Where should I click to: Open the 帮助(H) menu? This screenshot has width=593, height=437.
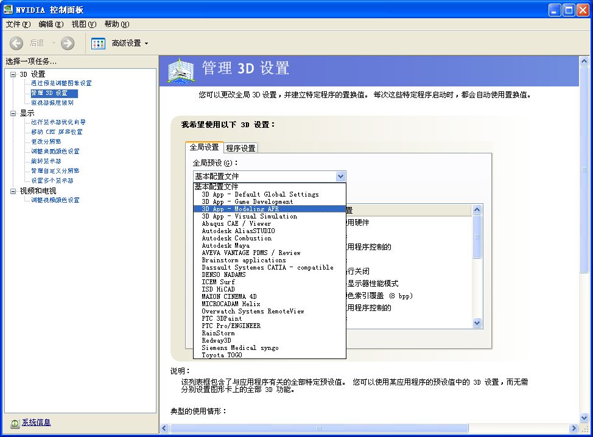117,24
